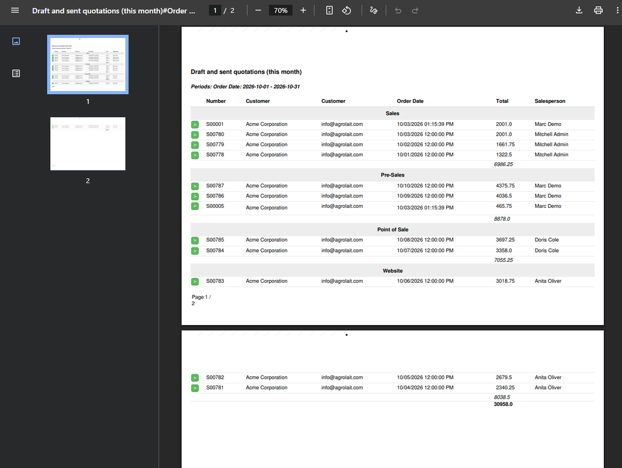Click the Website group header
Image resolution: width=622 pixels, height=468 pixels.
[x=392, y=271]
